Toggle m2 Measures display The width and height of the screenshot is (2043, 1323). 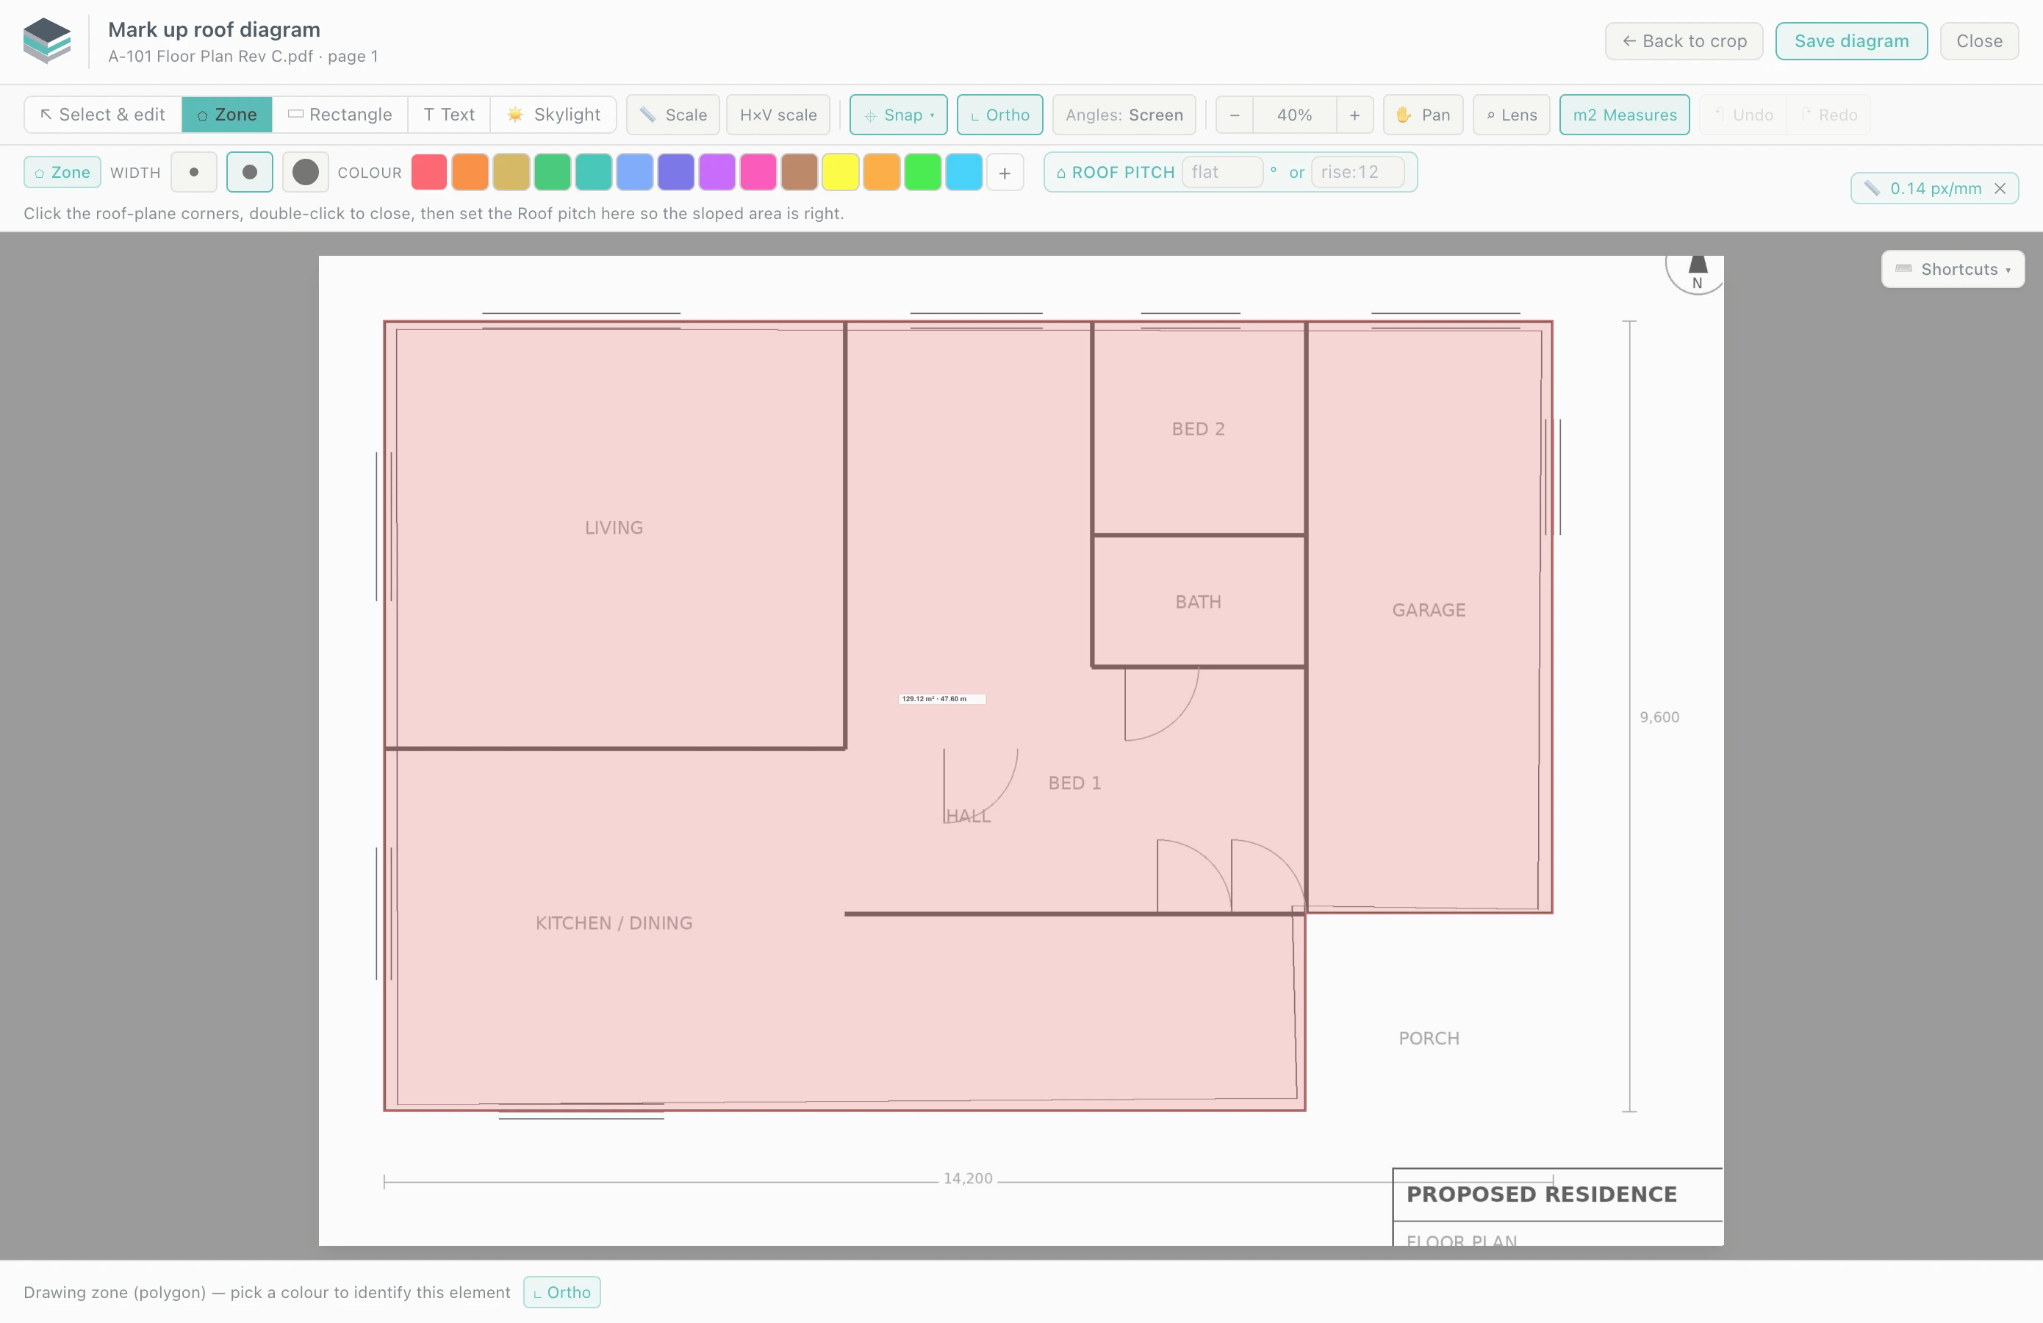(x=1624, y=114)
